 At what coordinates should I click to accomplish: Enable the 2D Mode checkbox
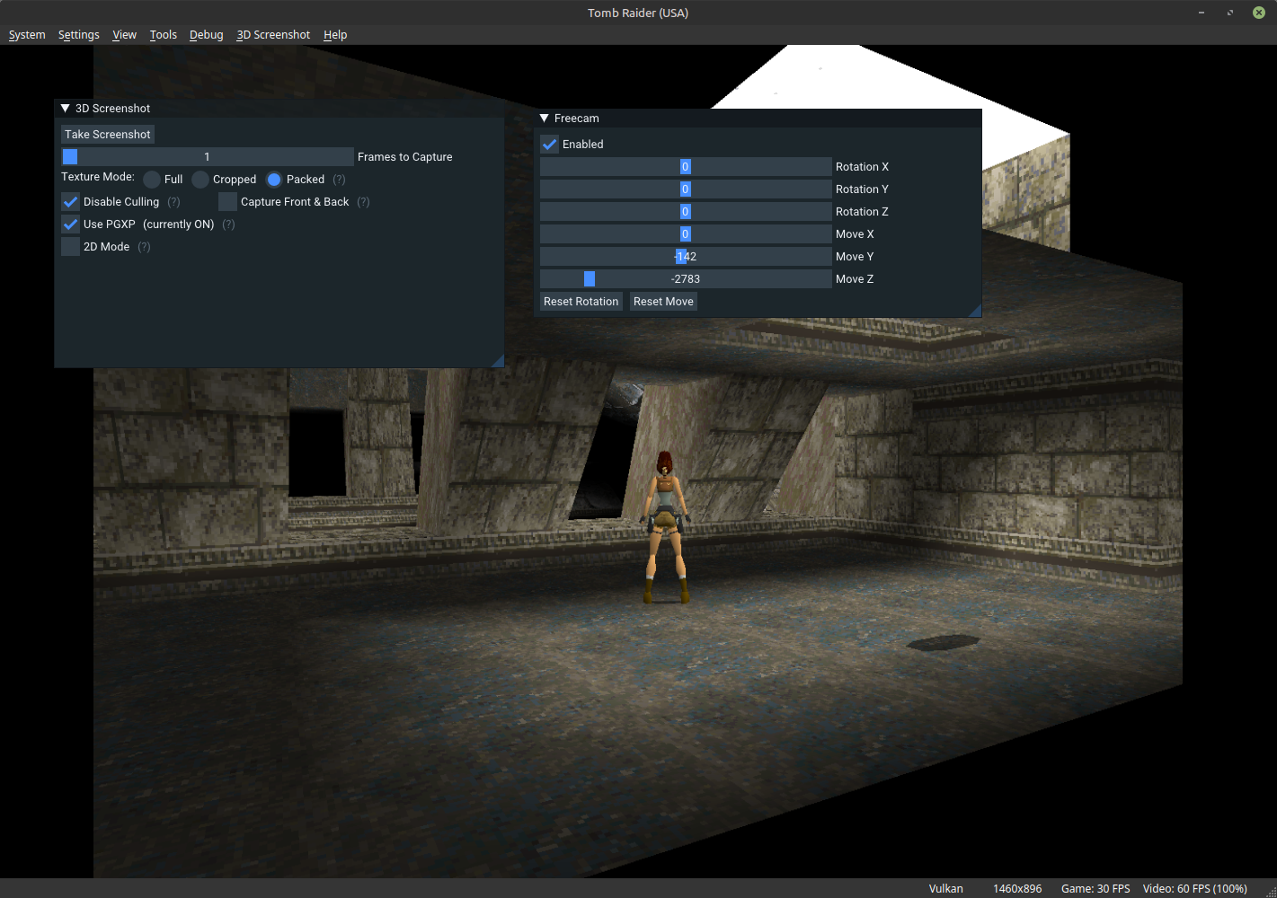pyautogui.click(x=70, y=247)
